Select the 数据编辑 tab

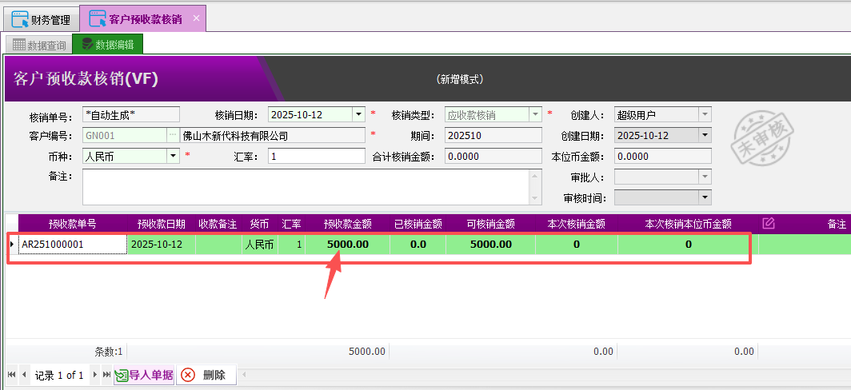click(107, 45)
